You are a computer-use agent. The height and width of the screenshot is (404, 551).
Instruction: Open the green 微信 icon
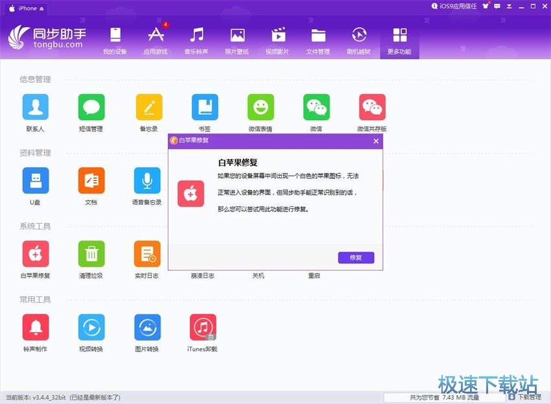[x=316, y=107]
